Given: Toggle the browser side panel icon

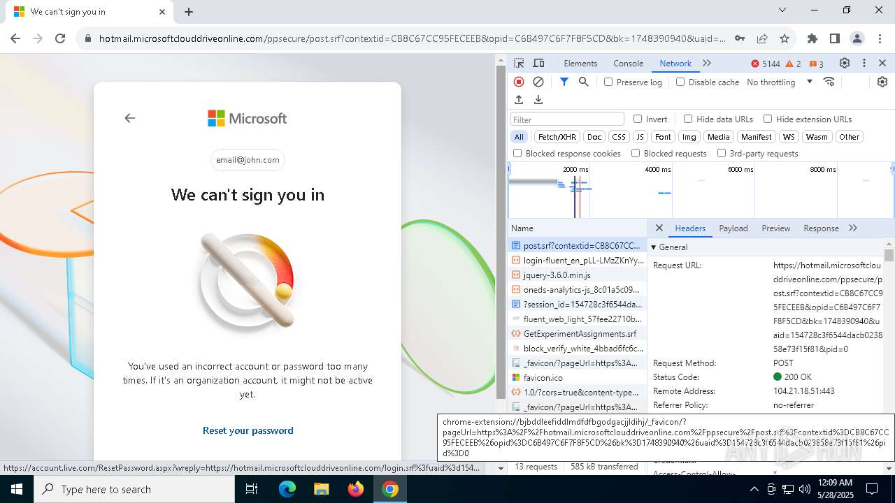Looking at the screenshot, I should click(x=835, y=38).
